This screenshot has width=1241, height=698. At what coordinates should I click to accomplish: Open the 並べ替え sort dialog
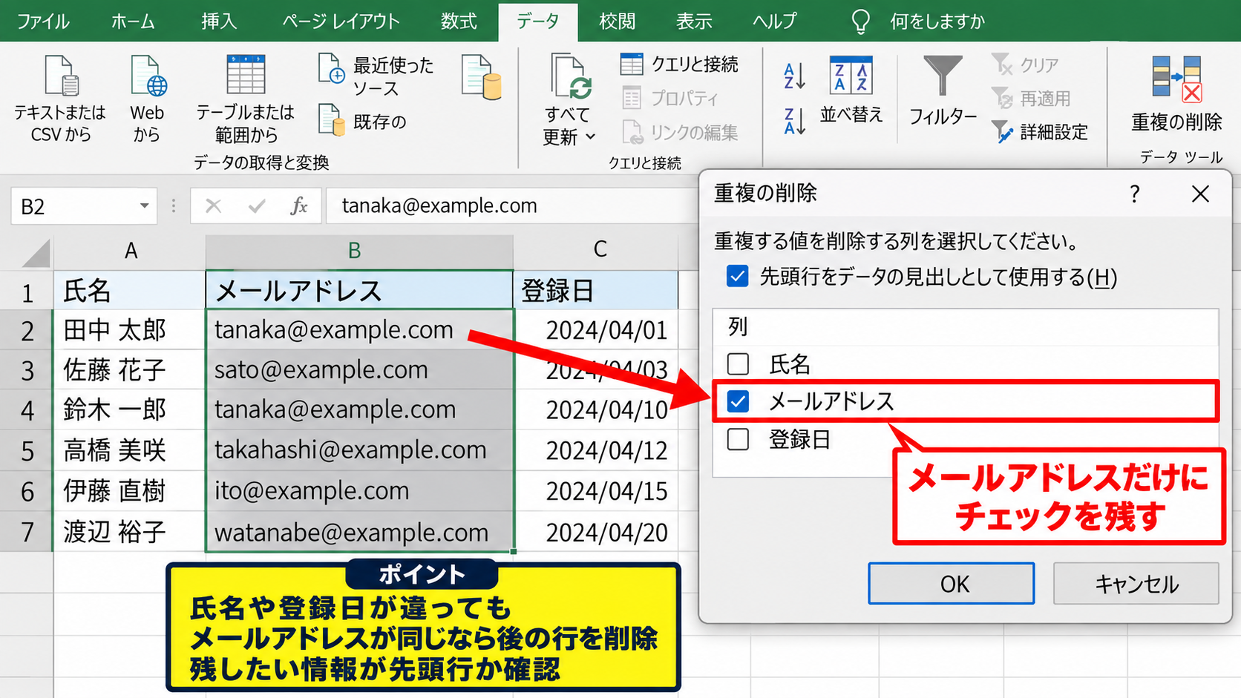click(851, 89)
